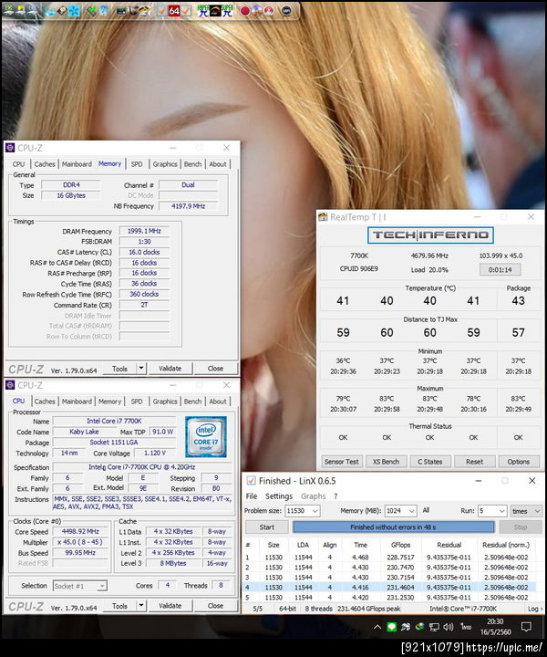Open the black round icon at the dock's end
The width and height of the screenshot is (547, 657).
tap(286, 10)
